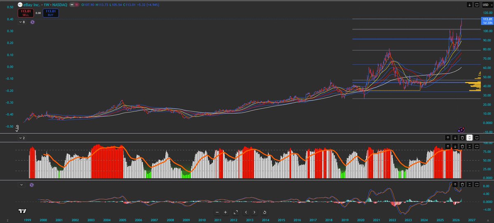This screenshot has width=494, height=223.
Task: Collapse the MACD pane
Action: click(469, 185)
